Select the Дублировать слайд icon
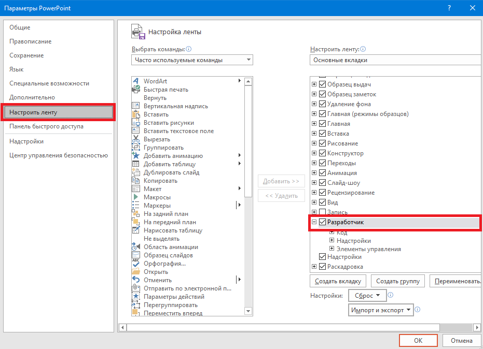 tap(136, 172)
